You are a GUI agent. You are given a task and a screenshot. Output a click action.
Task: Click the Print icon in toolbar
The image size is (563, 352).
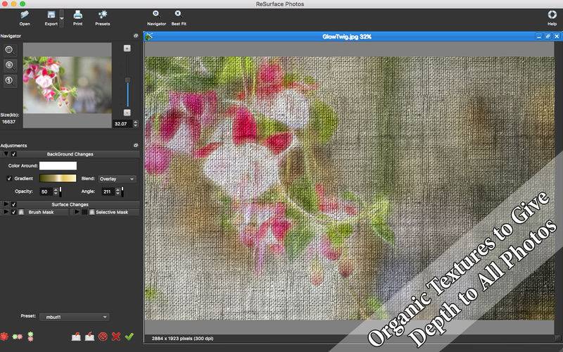pyautogui.click(x=78, y=15)
